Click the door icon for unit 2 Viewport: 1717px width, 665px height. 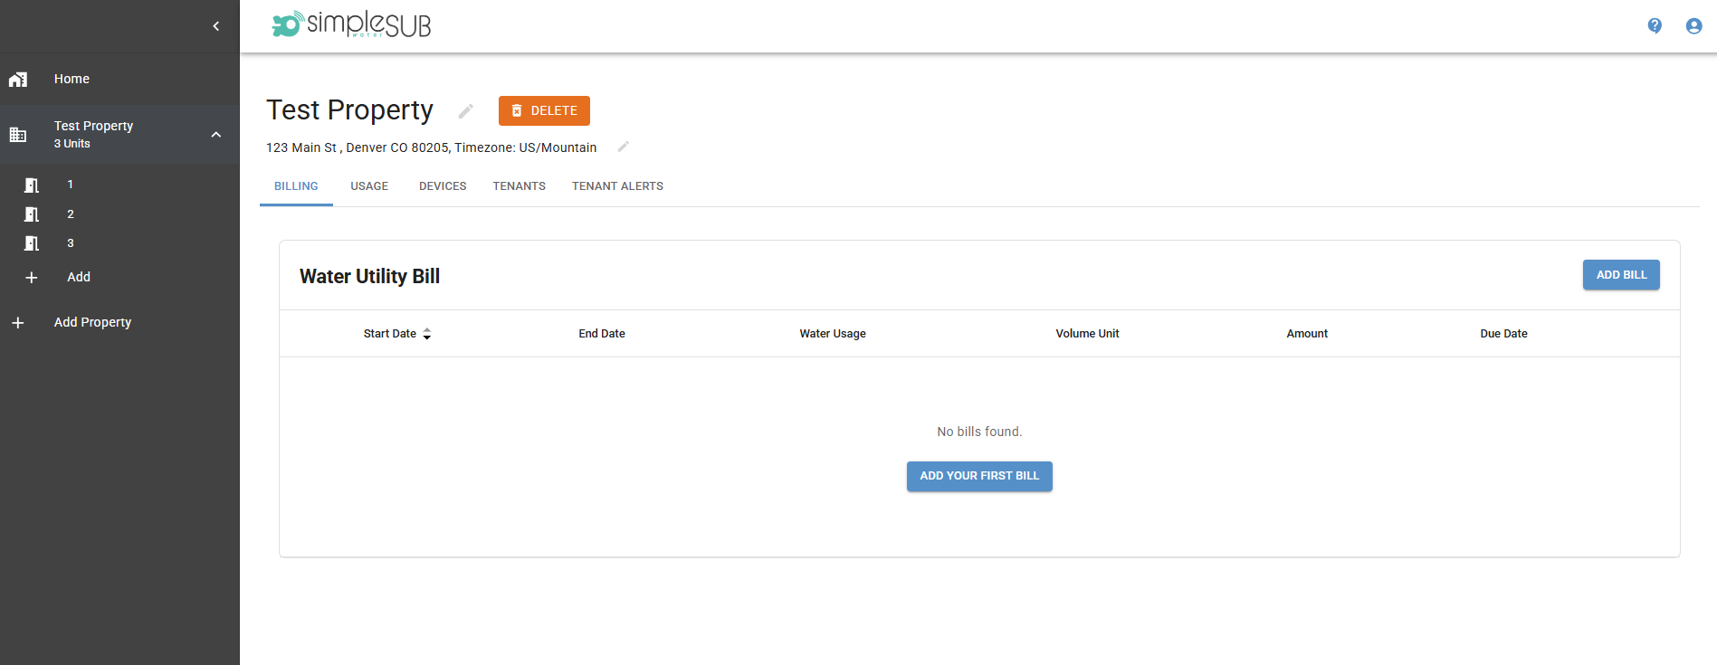(x=32, y=214)
